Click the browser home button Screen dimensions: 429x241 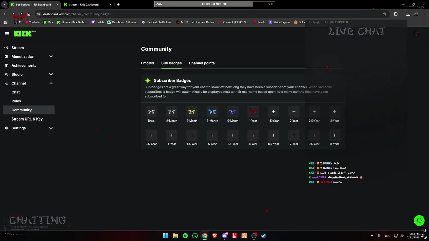pyautogui.click(x=29, y=14)
